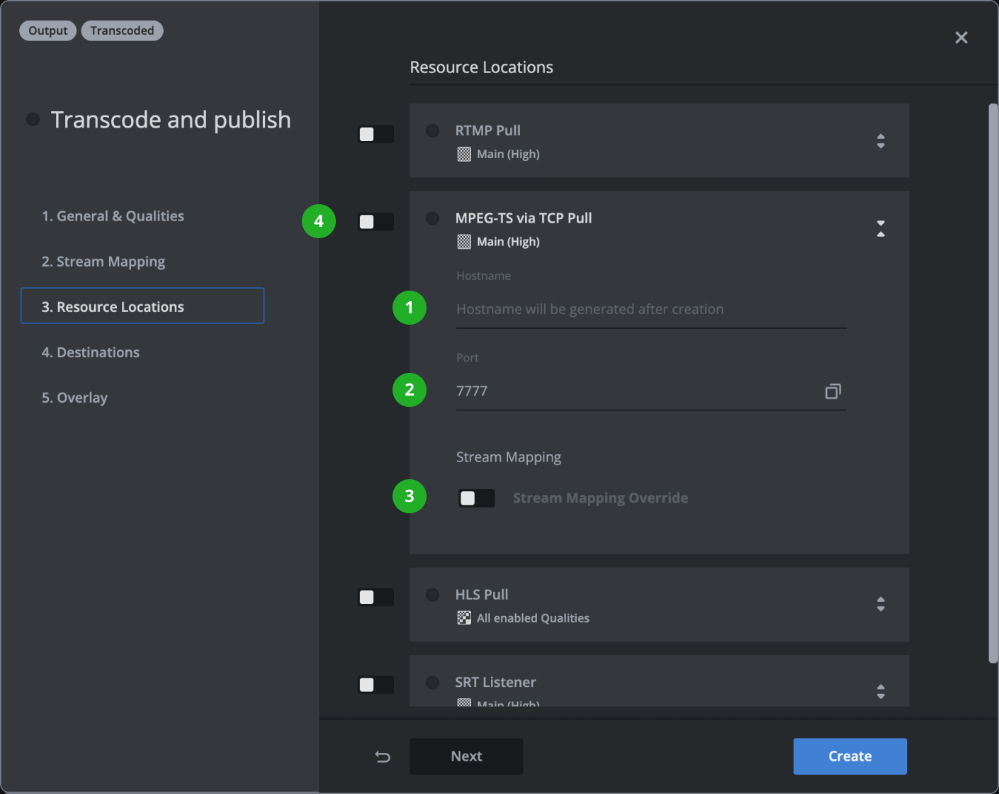Collapse the MPEG-TS via TCP Pull section
This screenshot has height=794, width=999.
pos(881,228)
